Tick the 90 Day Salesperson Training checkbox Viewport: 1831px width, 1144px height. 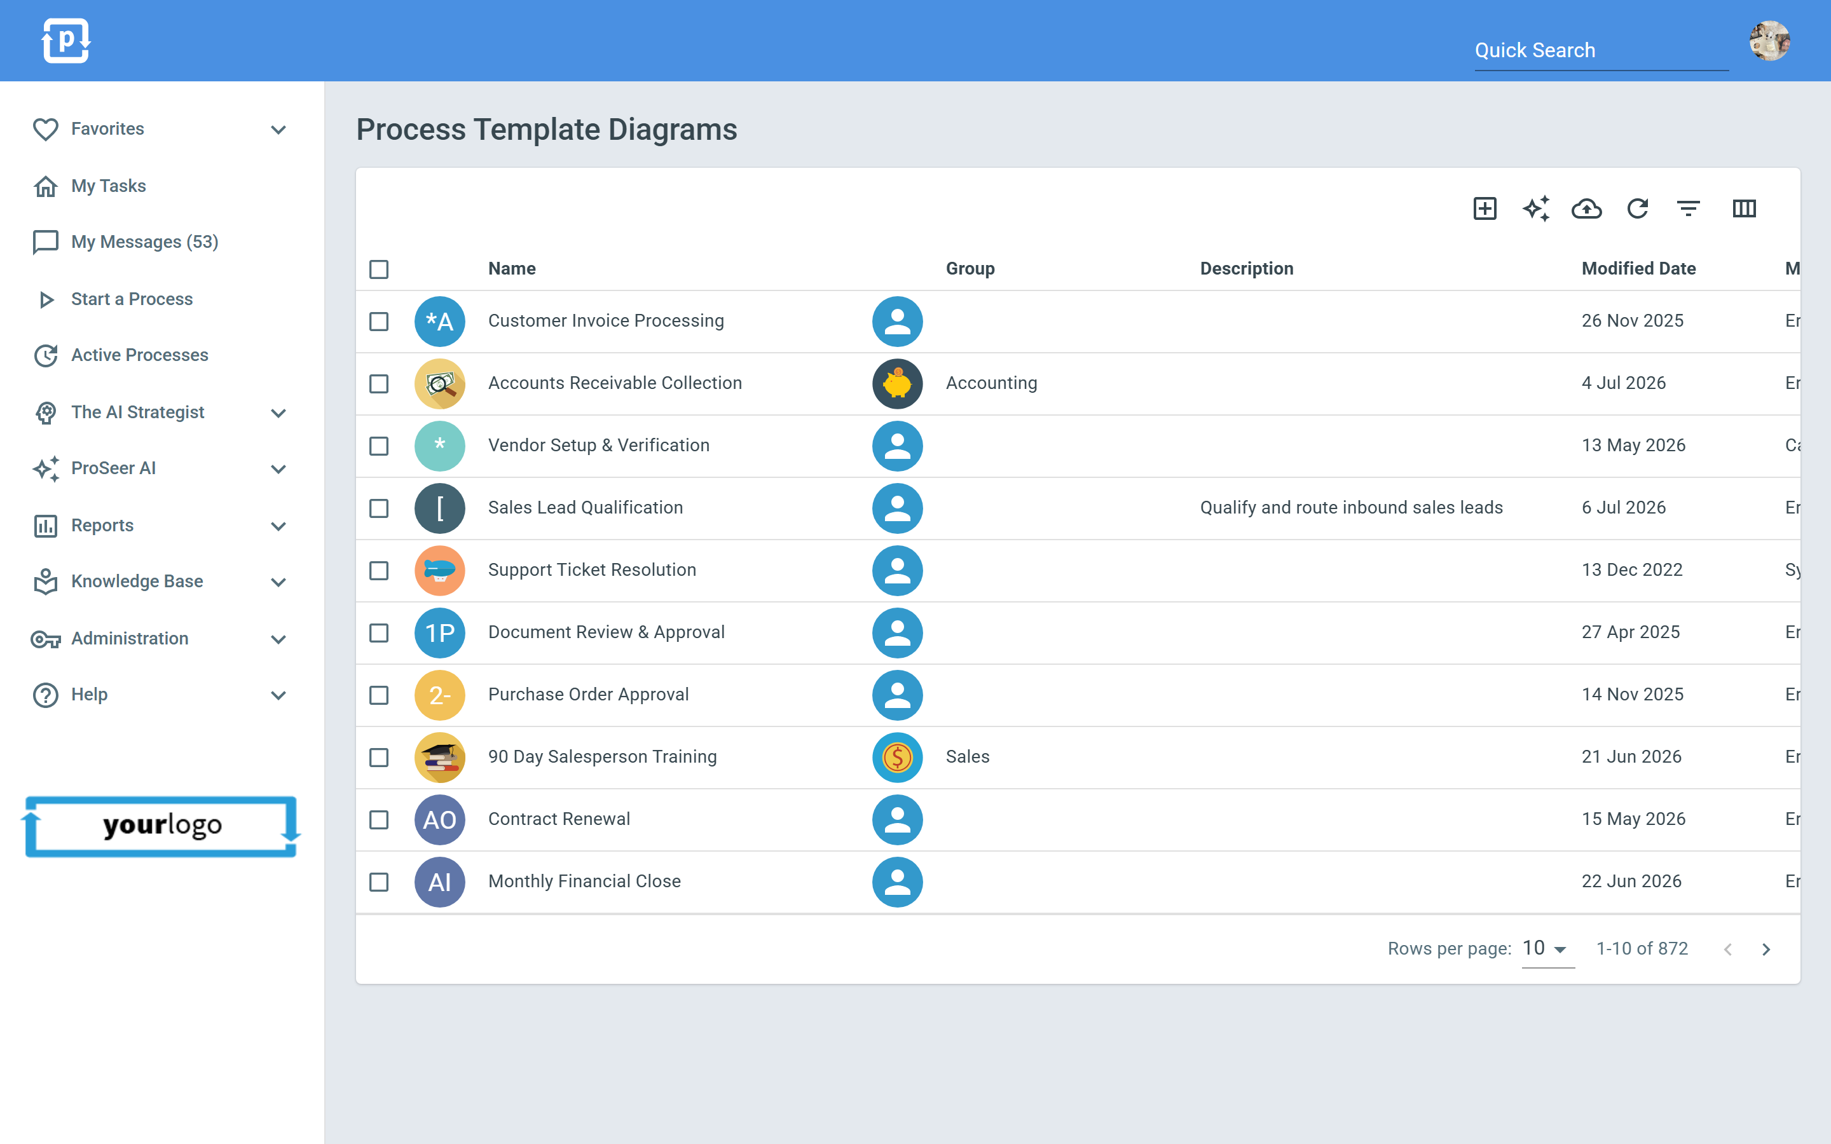(x=379, y=758)
